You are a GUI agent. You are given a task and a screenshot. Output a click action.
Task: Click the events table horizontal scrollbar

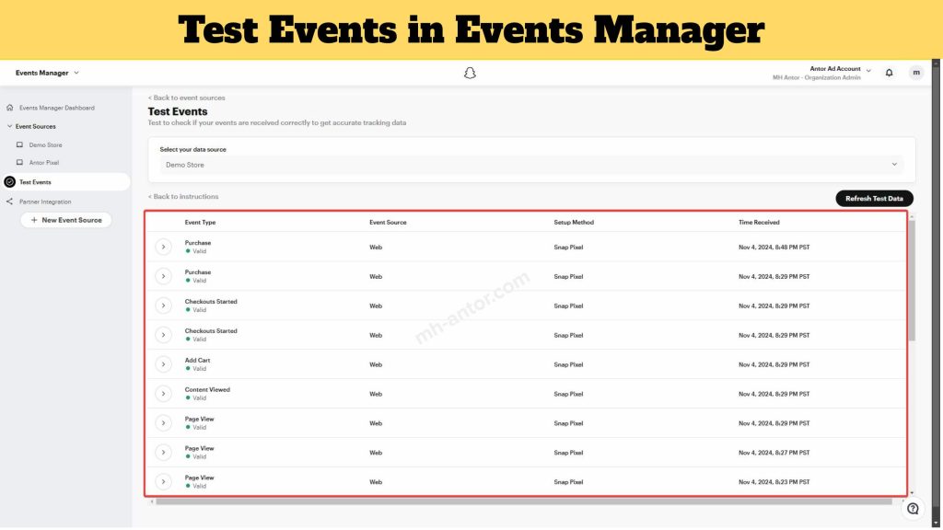pos(523,501)
